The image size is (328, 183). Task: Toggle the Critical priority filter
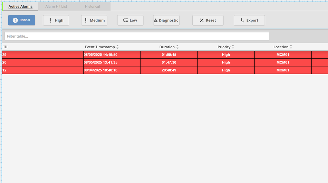coord(21,20)
